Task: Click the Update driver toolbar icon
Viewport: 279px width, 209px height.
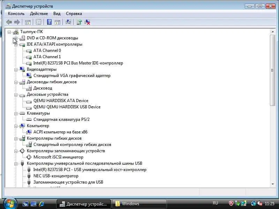Action: 79,22
